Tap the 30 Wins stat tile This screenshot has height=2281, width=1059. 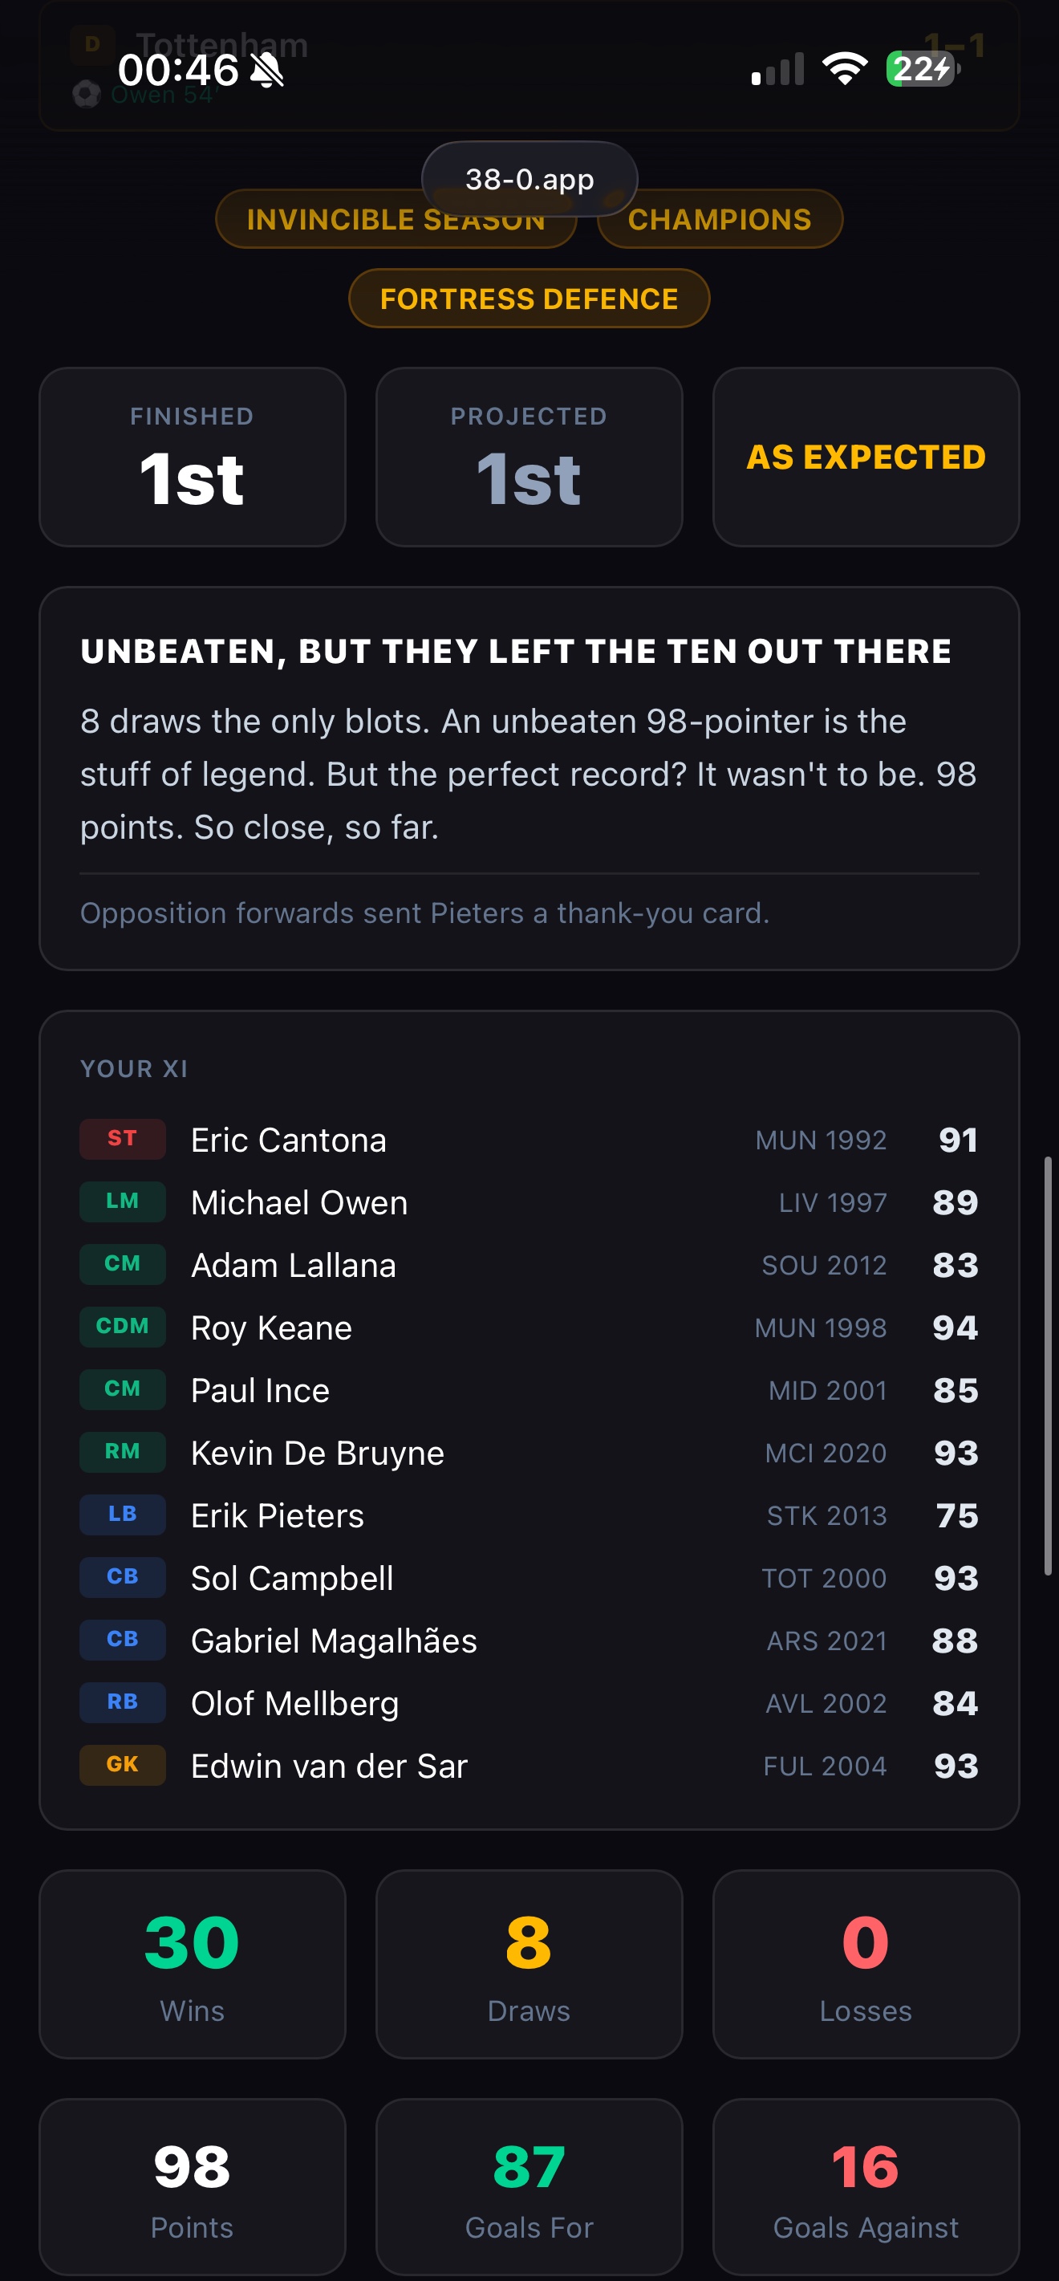[192, 1964]
